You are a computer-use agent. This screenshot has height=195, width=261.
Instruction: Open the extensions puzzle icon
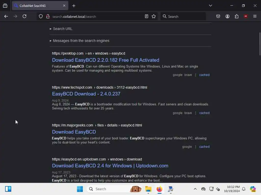[x=237, y=16]
